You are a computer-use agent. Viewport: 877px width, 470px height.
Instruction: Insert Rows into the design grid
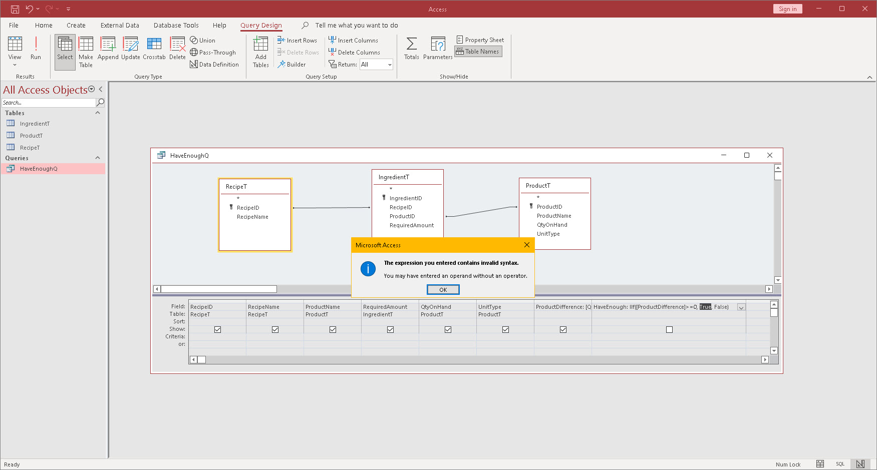(x=298, y=40)
